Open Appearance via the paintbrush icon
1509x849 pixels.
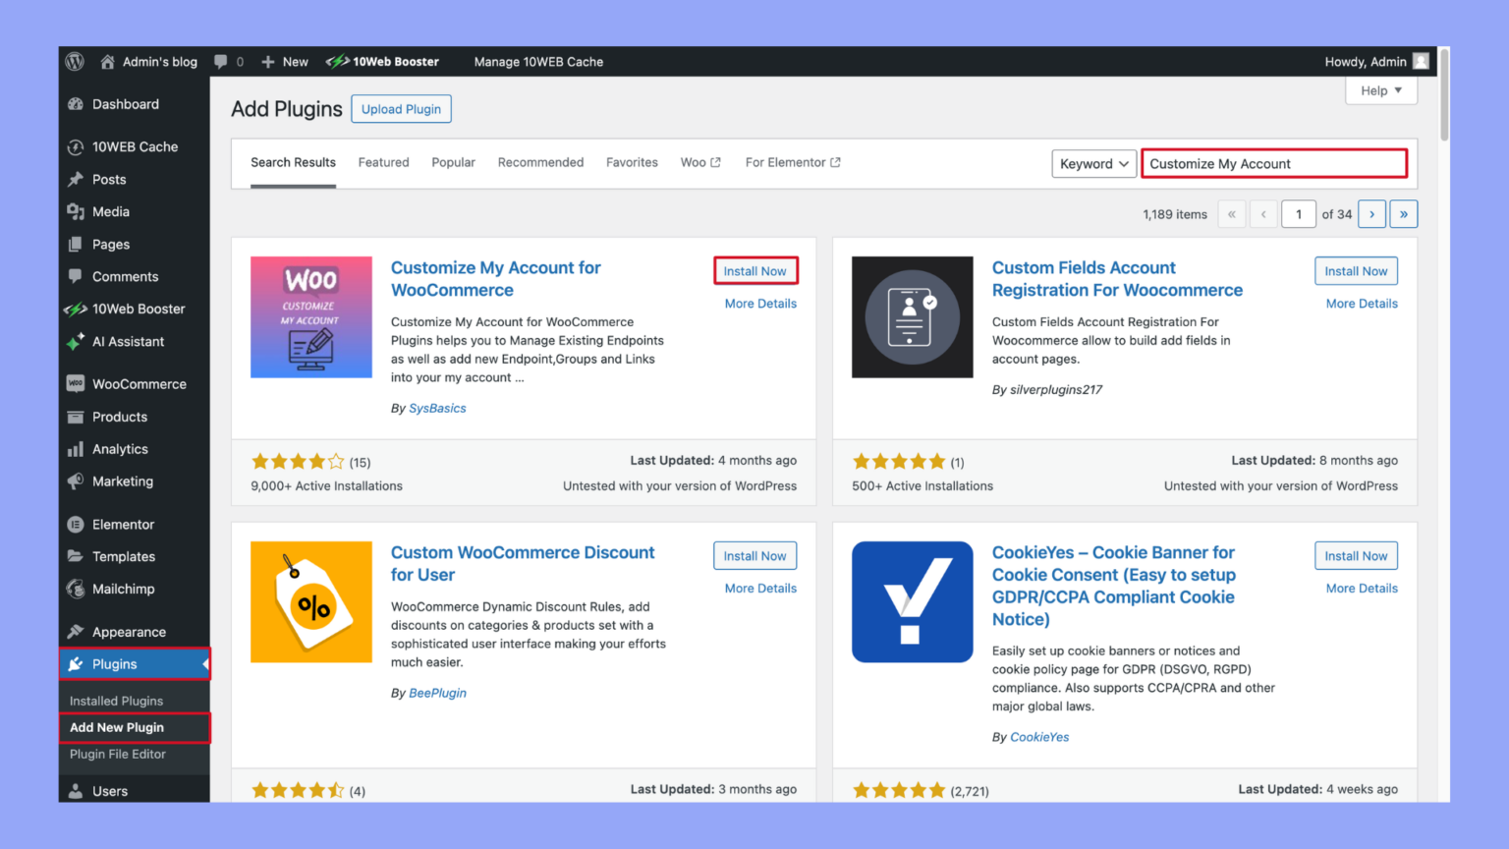click(77, 631)
